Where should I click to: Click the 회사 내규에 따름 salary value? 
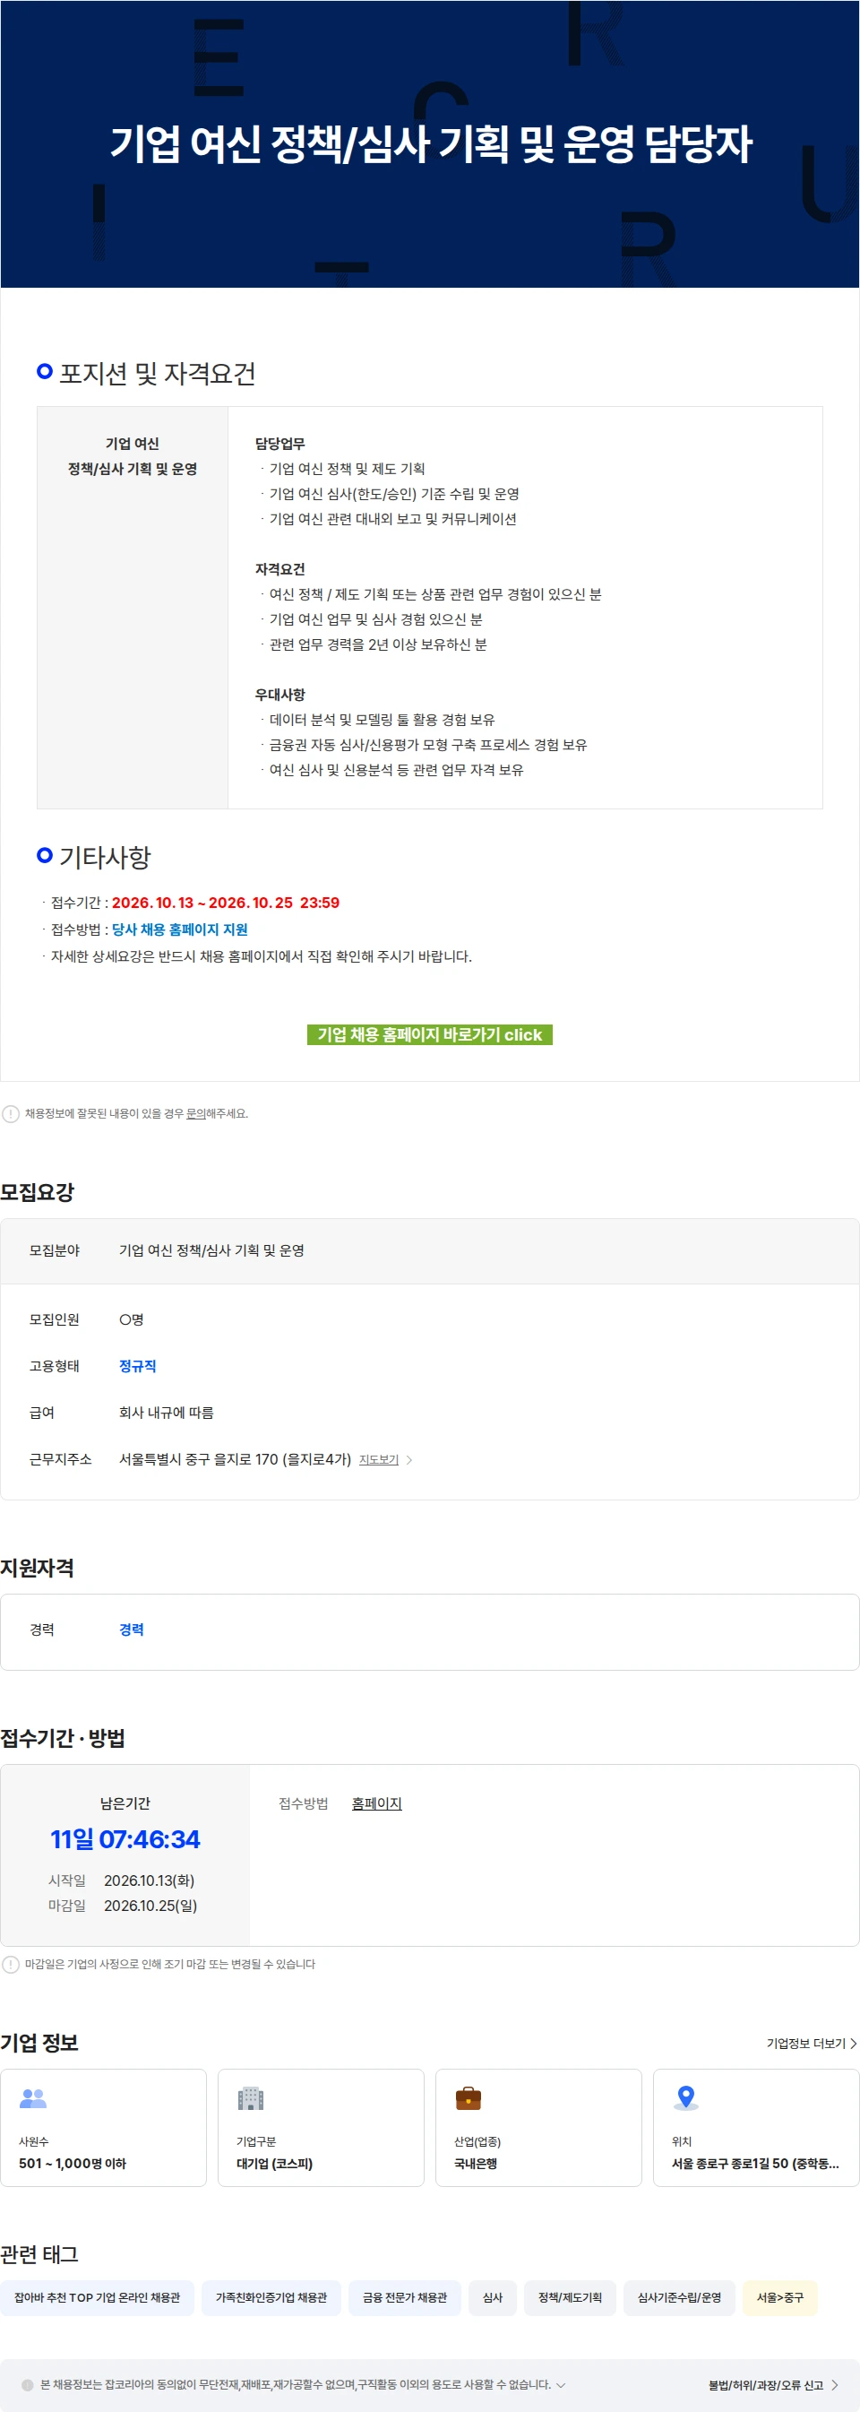click(167, 1412)
